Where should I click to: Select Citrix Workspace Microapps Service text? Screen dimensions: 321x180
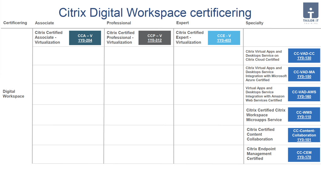(266, 115)
